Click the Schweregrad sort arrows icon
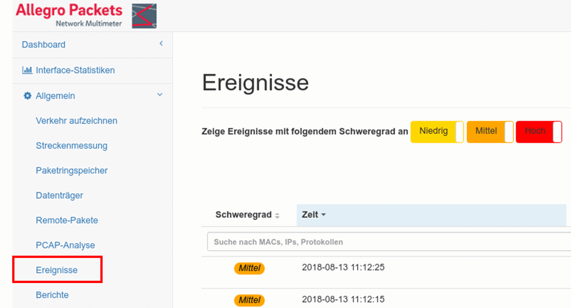This screenshot has width=571, height=308. (x=277, y=215)
